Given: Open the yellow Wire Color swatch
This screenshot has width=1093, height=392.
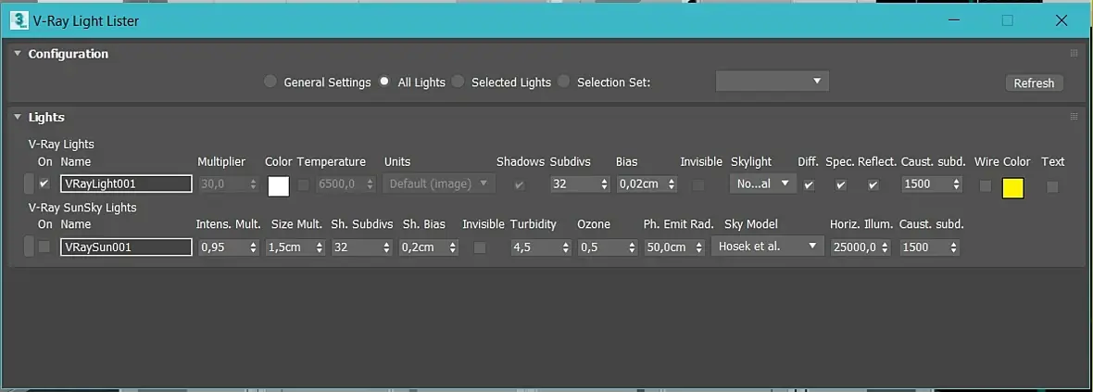Looking at the screenshot, I should [1012, 187].
